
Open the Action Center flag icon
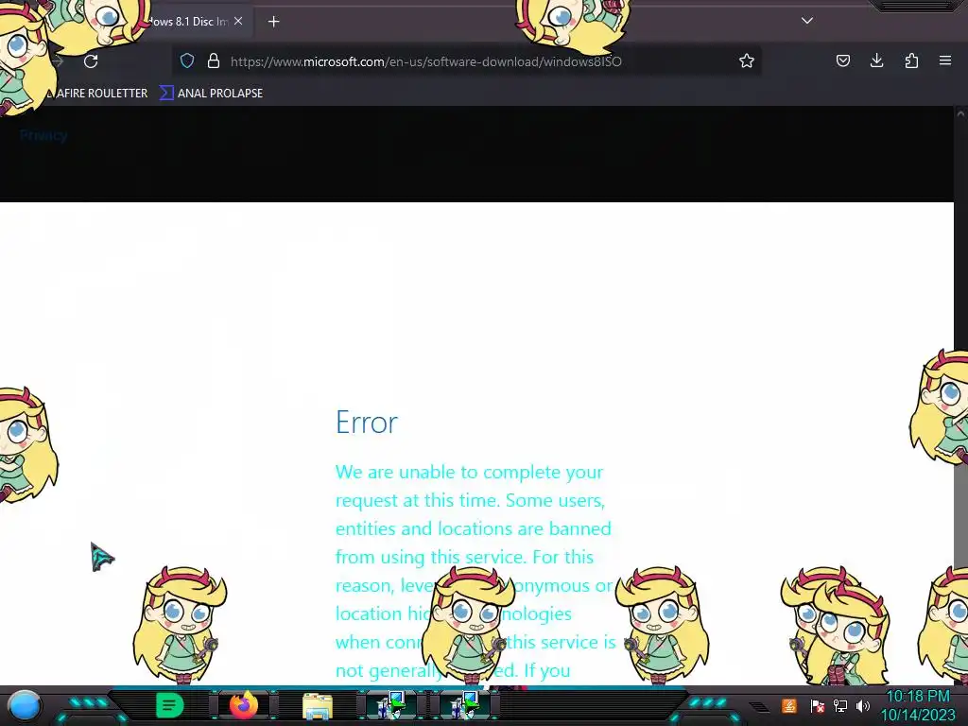[818, 705]
